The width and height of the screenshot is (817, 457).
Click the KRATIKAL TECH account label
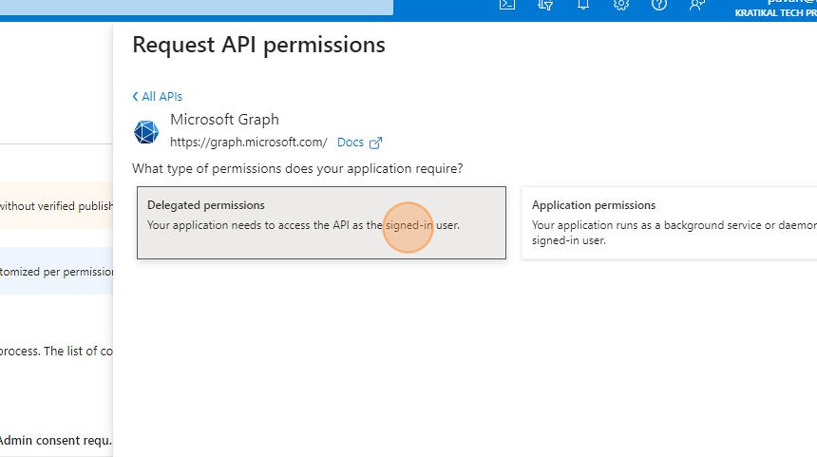[775, 13]
